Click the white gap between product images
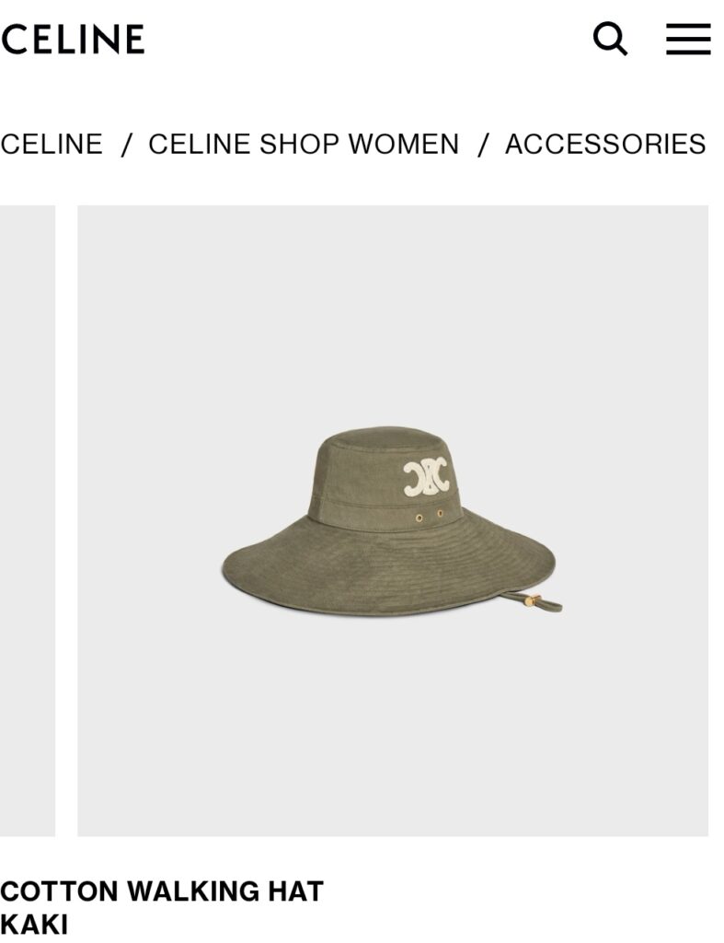Viewport: 724px width, 943px height. [x=66, y=521]
